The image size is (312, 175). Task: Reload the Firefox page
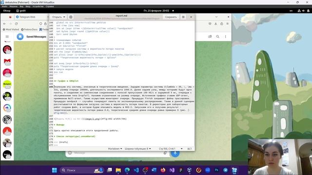coord(16,24)
